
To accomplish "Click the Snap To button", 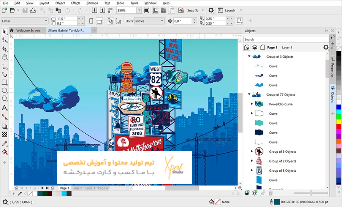I will click(193, 10).
